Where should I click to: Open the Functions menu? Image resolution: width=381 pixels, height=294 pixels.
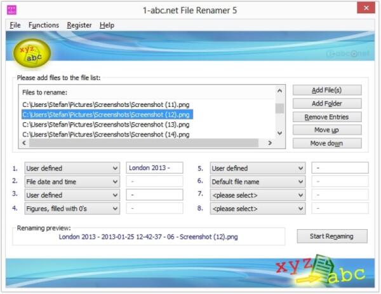tap(44, 25)
